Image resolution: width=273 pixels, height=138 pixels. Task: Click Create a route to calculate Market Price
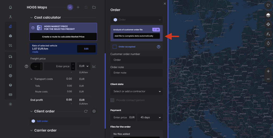click(63, 37)
